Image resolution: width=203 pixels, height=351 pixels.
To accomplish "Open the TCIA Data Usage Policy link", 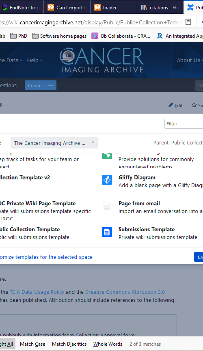I will 37,292.
